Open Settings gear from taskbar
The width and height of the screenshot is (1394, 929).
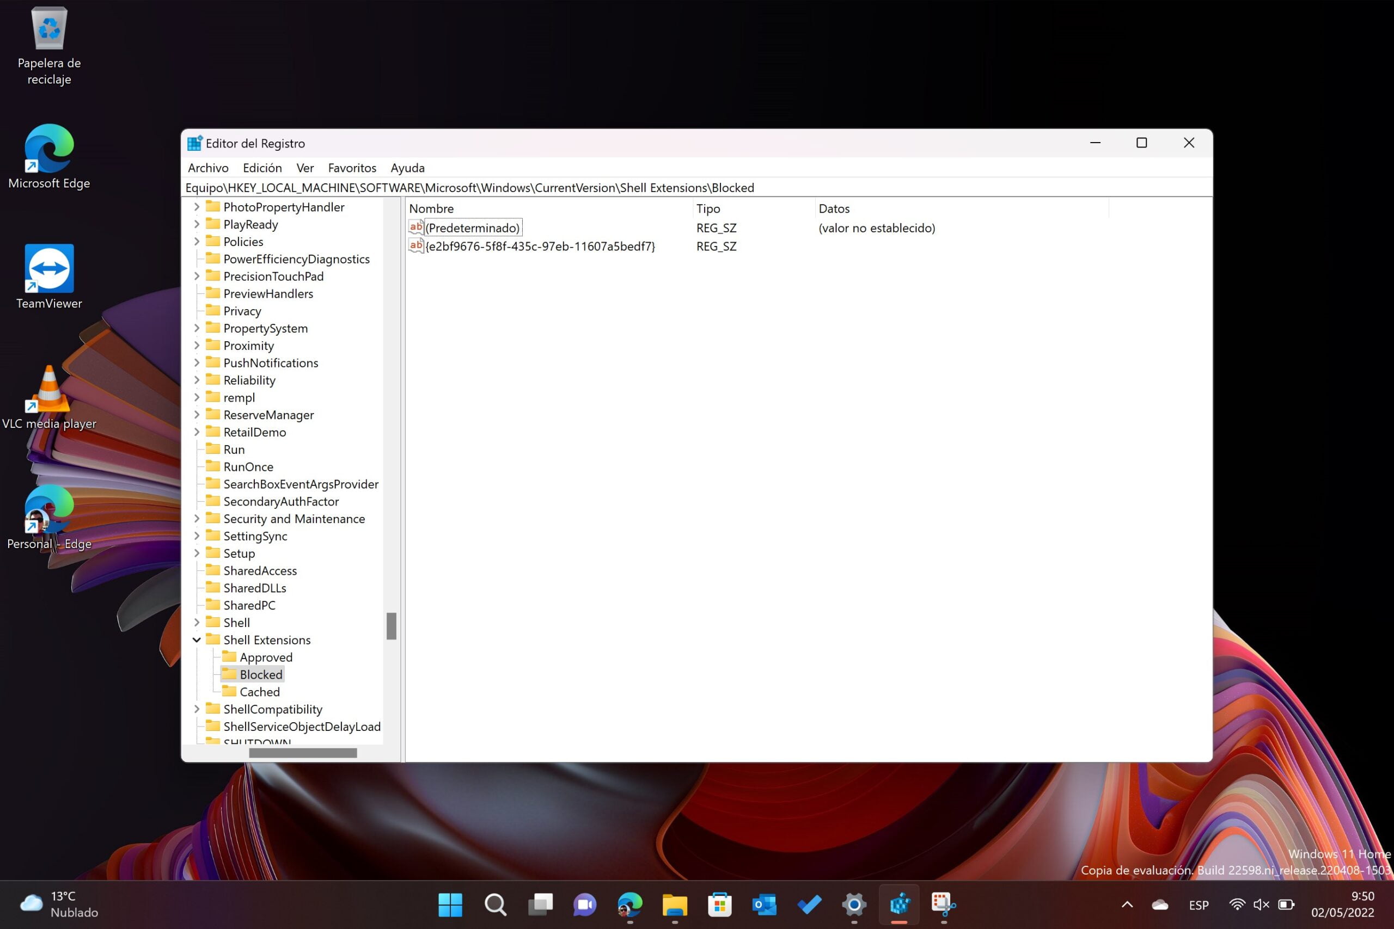854,905
